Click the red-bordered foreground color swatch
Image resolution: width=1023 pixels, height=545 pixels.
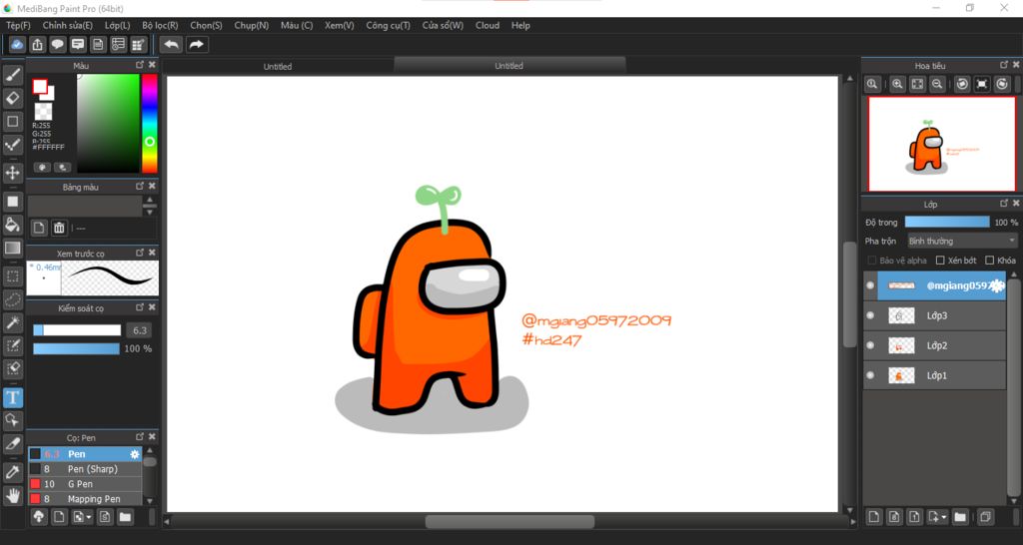click(x=40, y=87)
